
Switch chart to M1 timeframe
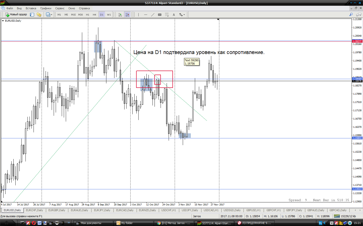pyautogui.click(x=59, y=15)
